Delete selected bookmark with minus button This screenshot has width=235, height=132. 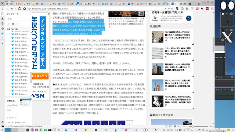pos(17,24)
